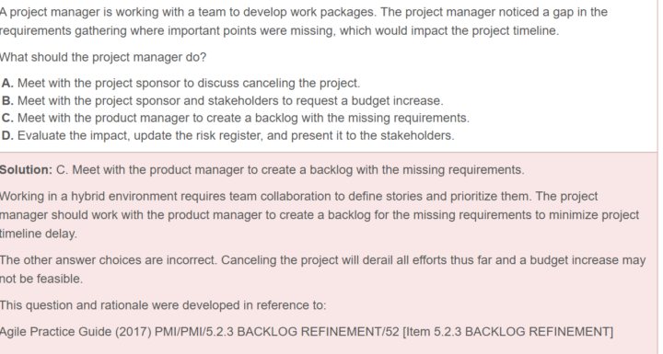The image size is (663, 354).
Task: Select answer A about canceling the project
Action: (x=180, y=84)
